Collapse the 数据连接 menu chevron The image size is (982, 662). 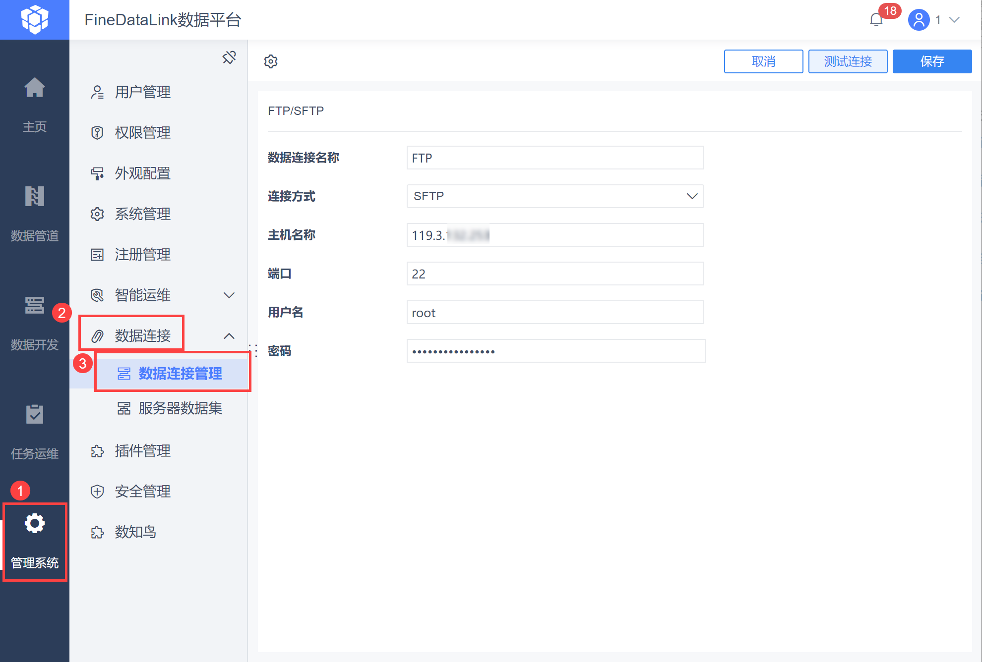(x=229, y=336)
